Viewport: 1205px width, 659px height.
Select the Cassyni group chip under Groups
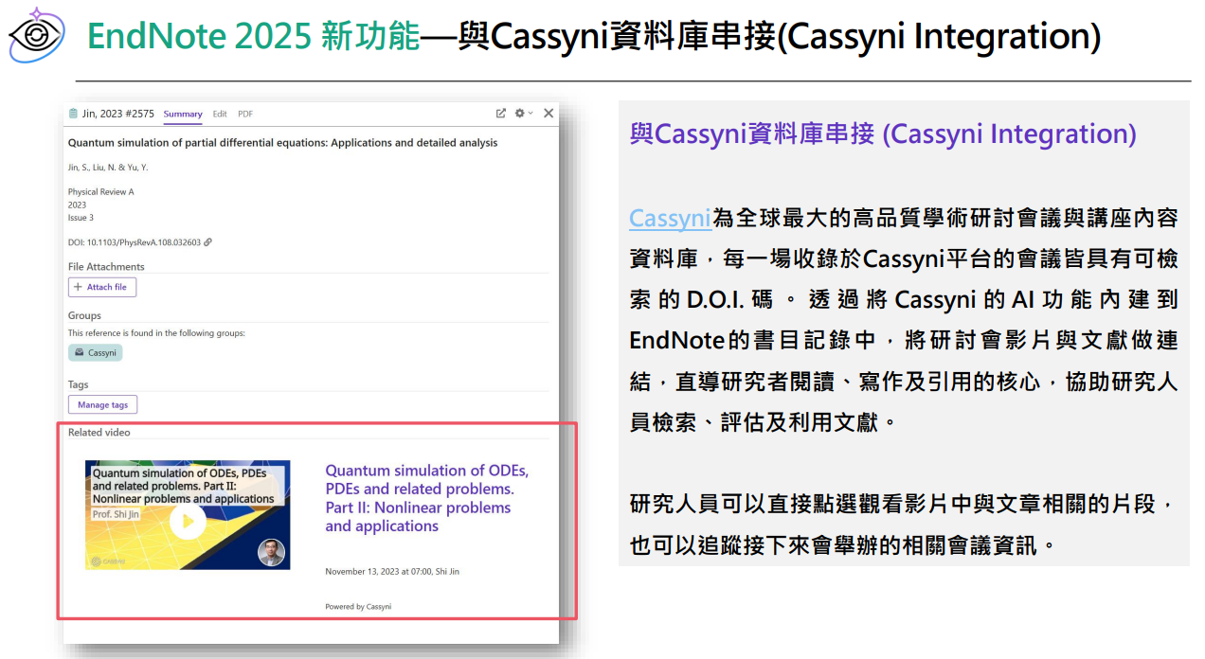pyautogui.click(x=95, y=351)
